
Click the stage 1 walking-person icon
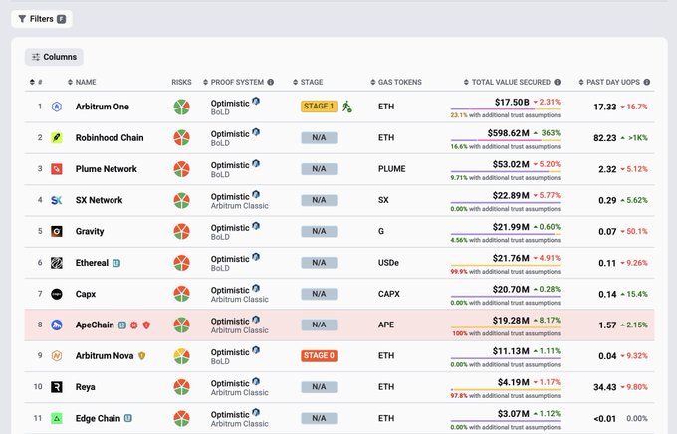click(347, 107)
